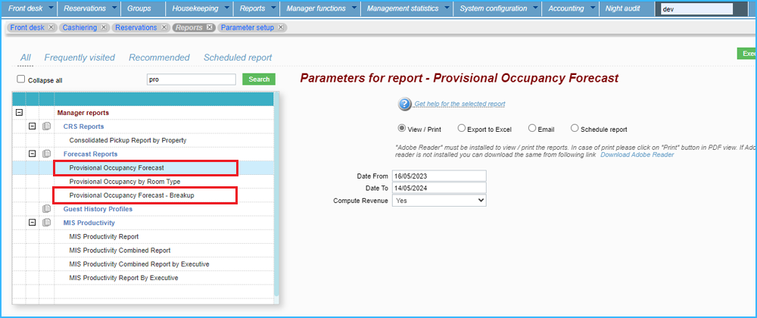
Task: Click the CRS Reports folder icon
Action: 46,126
